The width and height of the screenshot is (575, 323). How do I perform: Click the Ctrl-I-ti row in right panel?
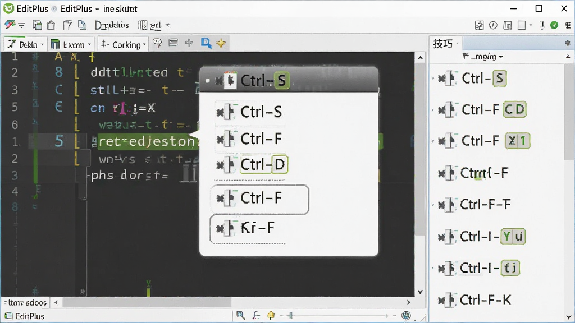[479, 269]
